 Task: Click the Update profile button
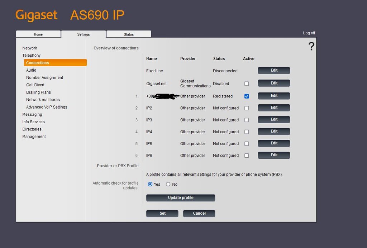[181, 198]
